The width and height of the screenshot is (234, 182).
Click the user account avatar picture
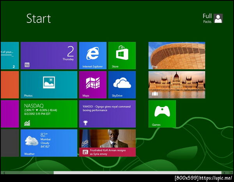[218, 18]
